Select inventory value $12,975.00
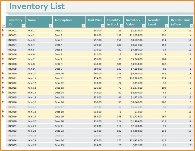 tap(136, 140)
